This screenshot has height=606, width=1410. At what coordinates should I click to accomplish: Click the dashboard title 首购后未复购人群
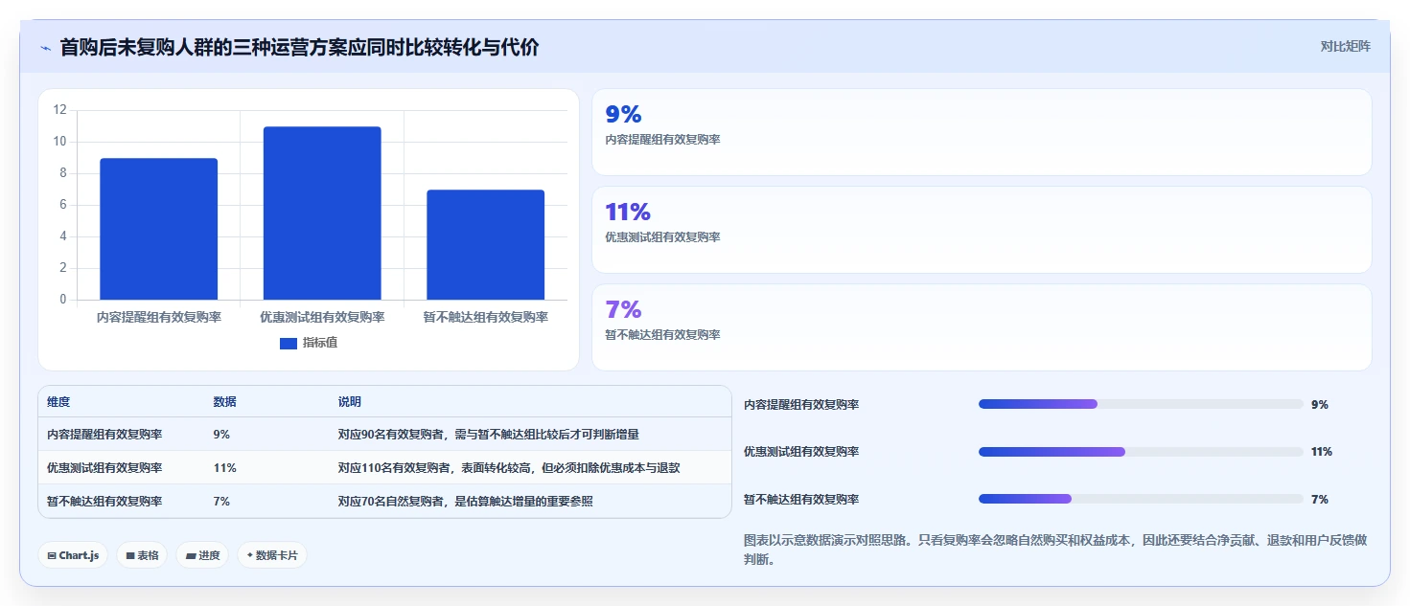tap(300, 47)
